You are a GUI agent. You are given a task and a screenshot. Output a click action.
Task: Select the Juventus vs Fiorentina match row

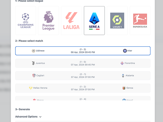(83, 63)
